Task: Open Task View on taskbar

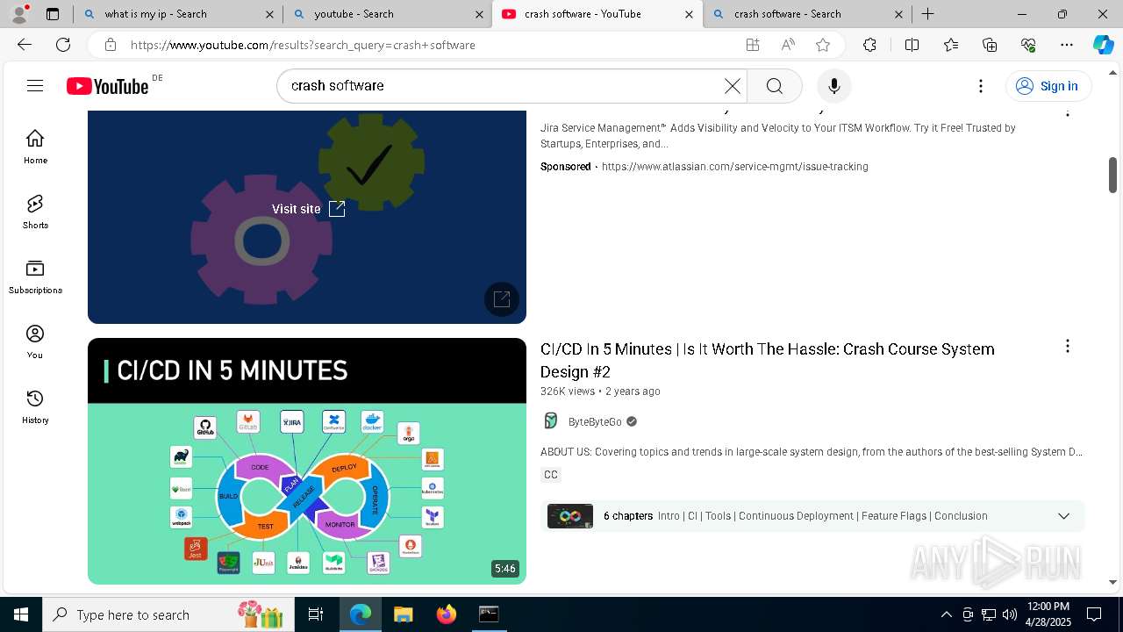Action: point(316,614)
